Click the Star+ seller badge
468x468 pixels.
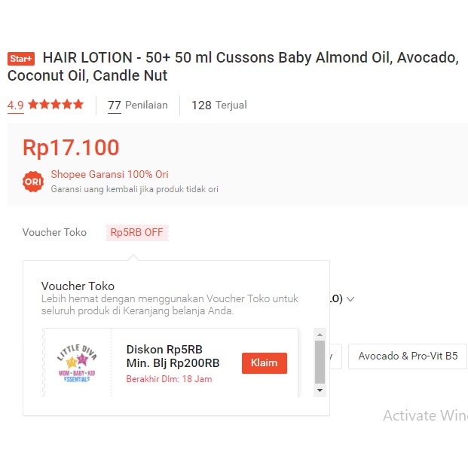21,58
